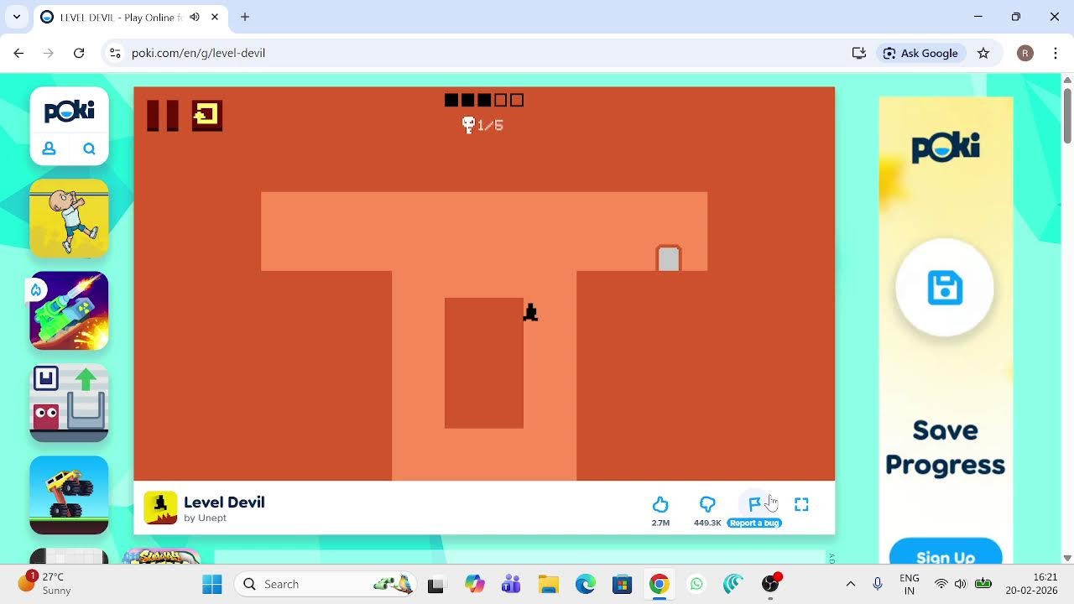The image size is (1074, 604).
Task: View site information icon in address bar
Action: tap(116, 53)
